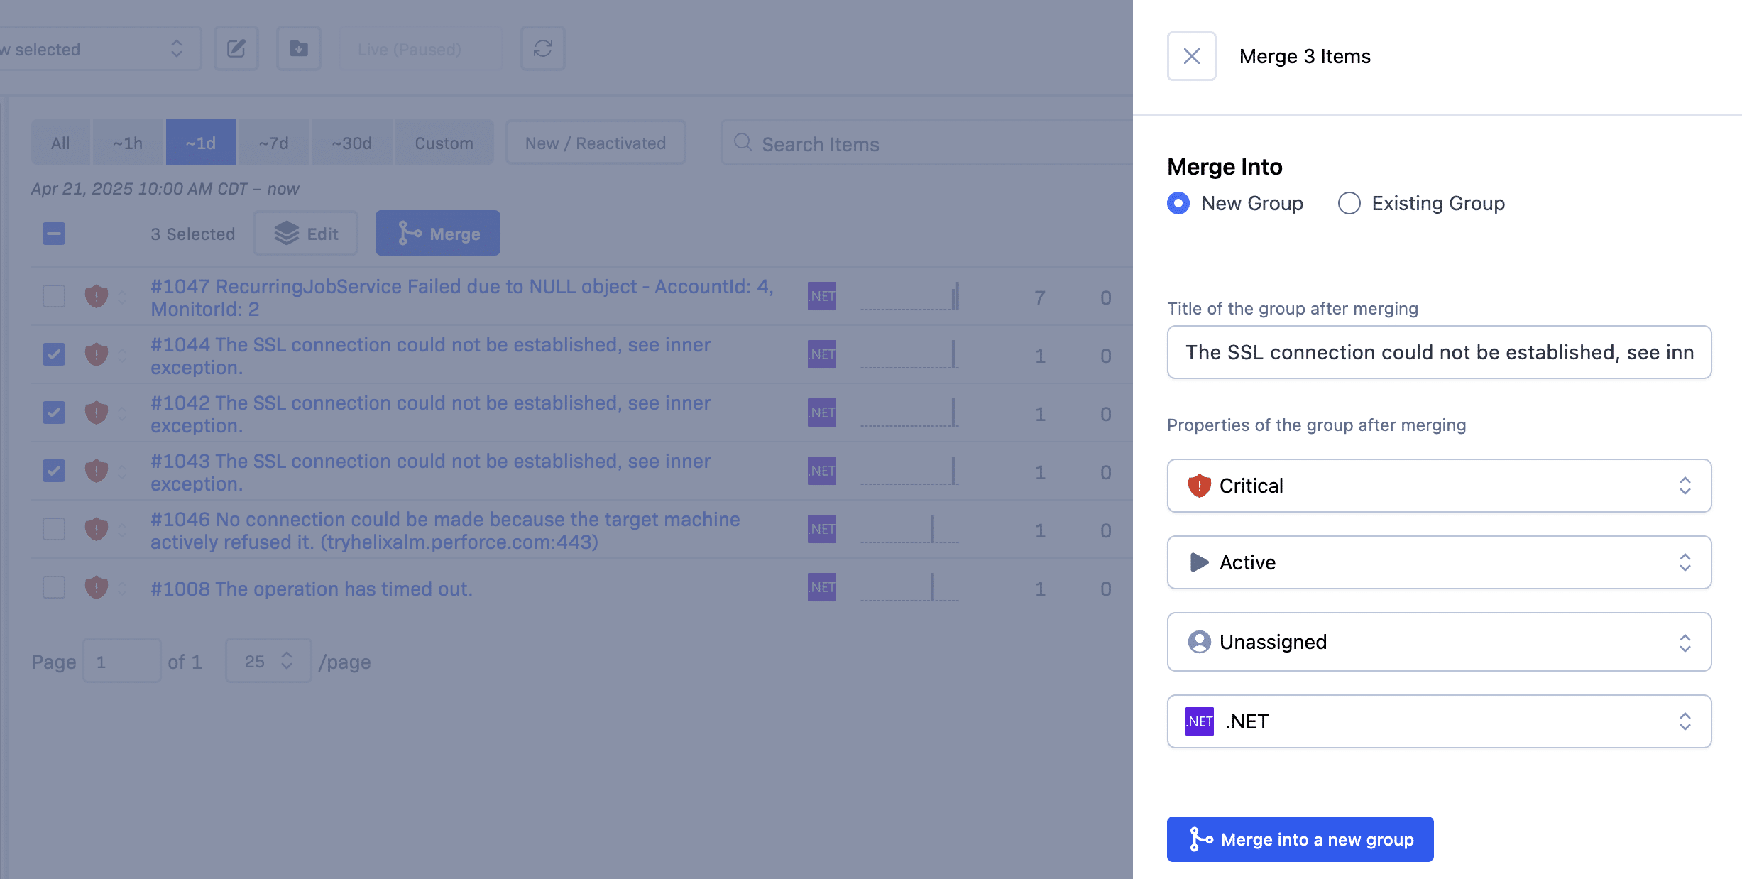
Task: Uncheck the checkbox for item #1042
Action: [54, 413]
